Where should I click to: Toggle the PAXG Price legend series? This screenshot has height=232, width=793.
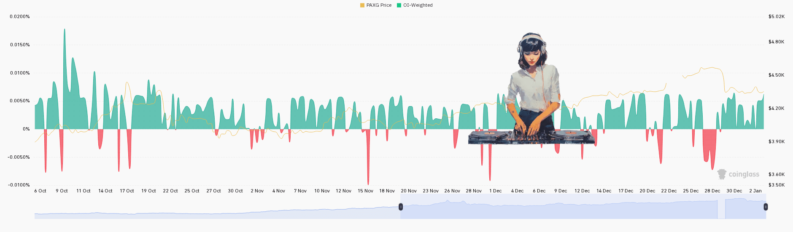tap(375, 5)
